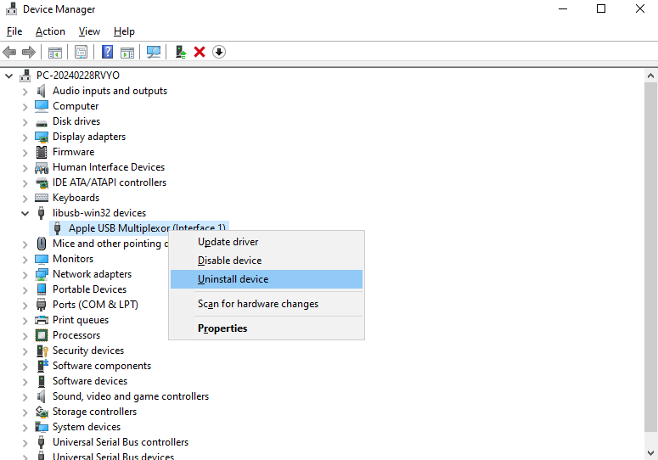The height and width of the screenshot is (460, 658).
Task: Minimize the Device Manager window
Action: click(x=563, y=8)
